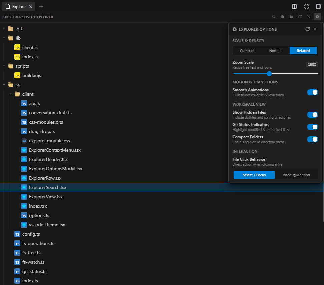Collapse the src folder chevron

tap(4, 85)
